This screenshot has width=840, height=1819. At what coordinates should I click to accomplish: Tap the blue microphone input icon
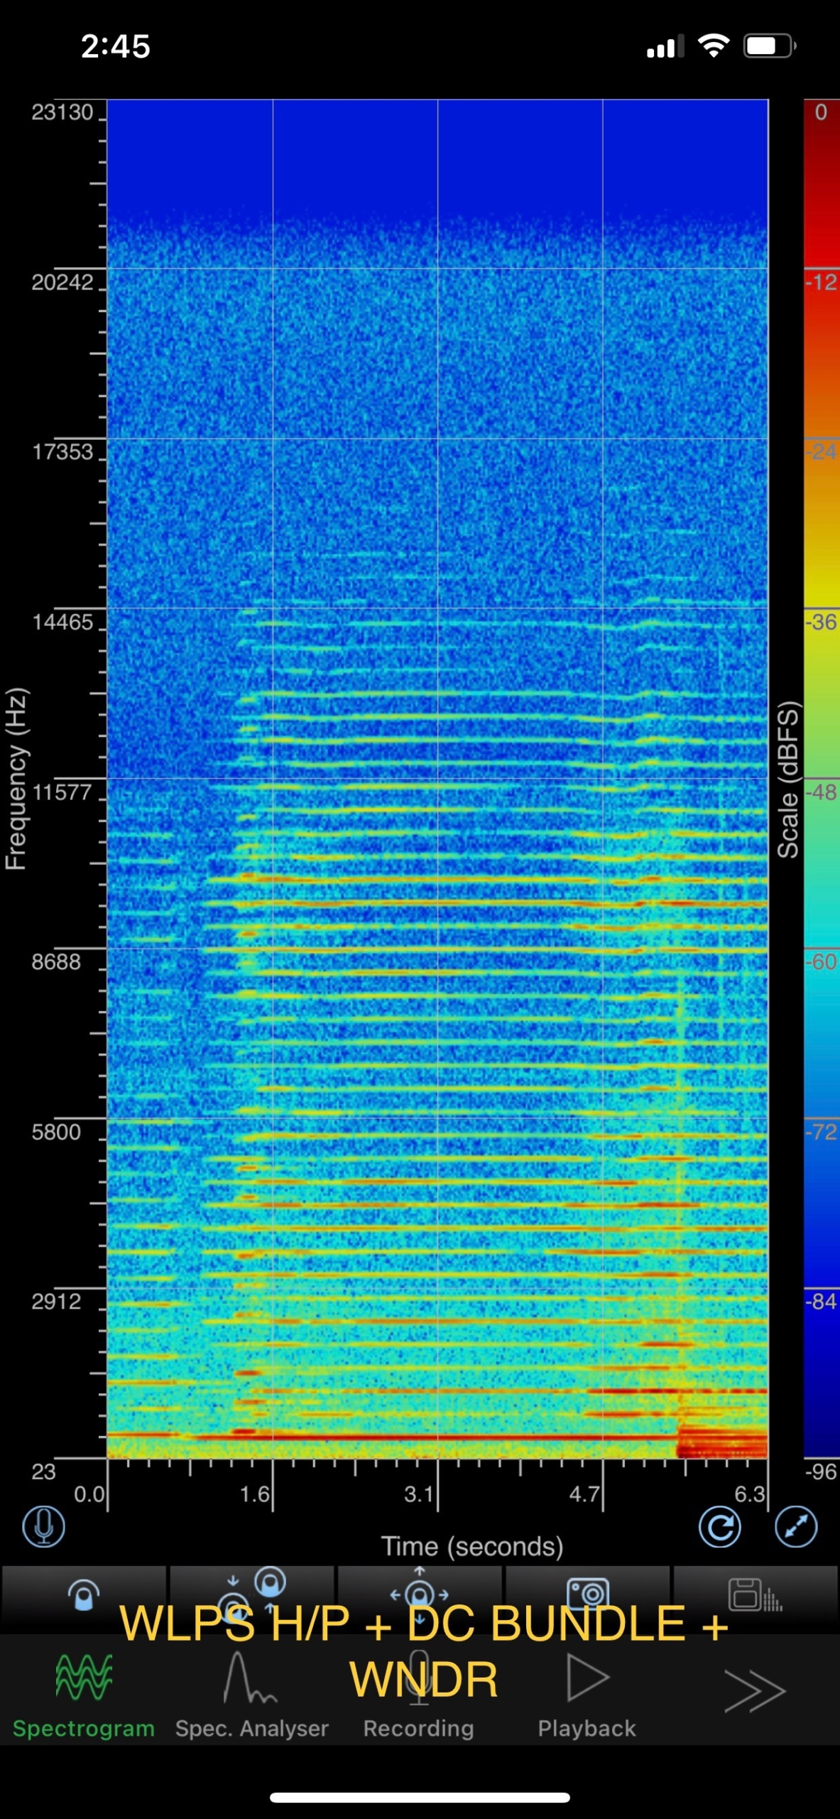click(x=43, y=1527)
